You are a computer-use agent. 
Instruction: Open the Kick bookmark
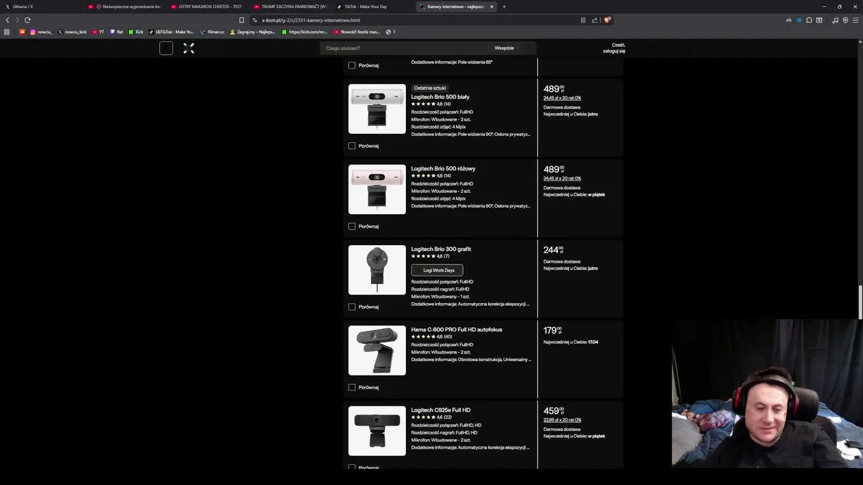point(136,32)
